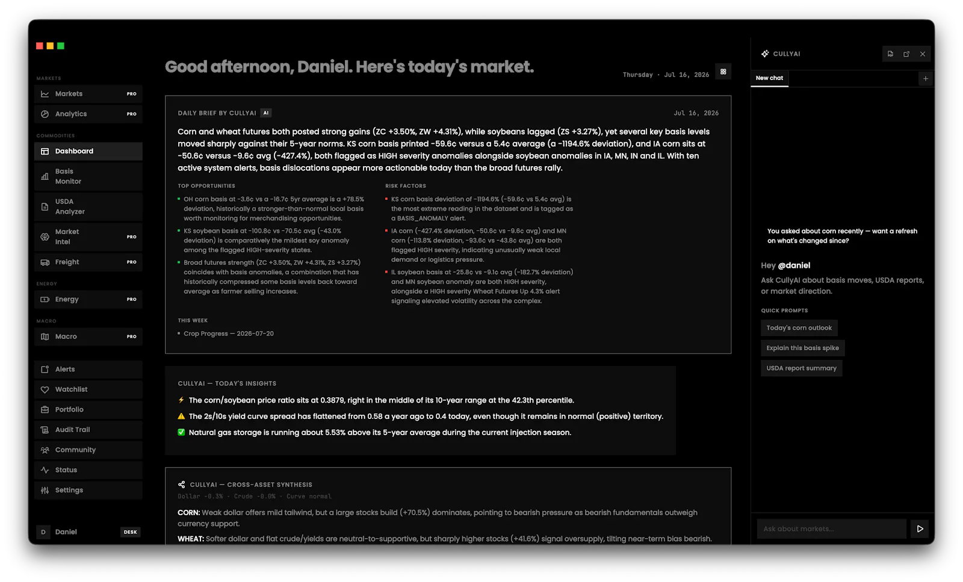Click the Basis Monitor bar-chart icon
Screen dimensions: 963x582
[45, 176]
